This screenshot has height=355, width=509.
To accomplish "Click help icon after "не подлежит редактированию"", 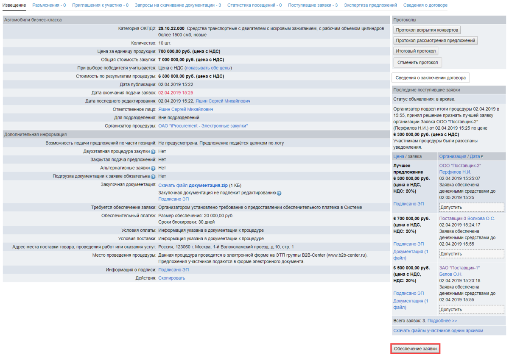I will click(279, 193).
